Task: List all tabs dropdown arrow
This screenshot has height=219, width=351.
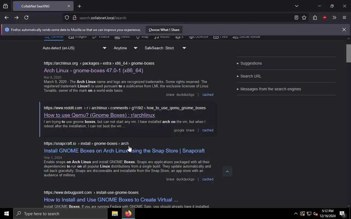Action: [x=296, y=6]
